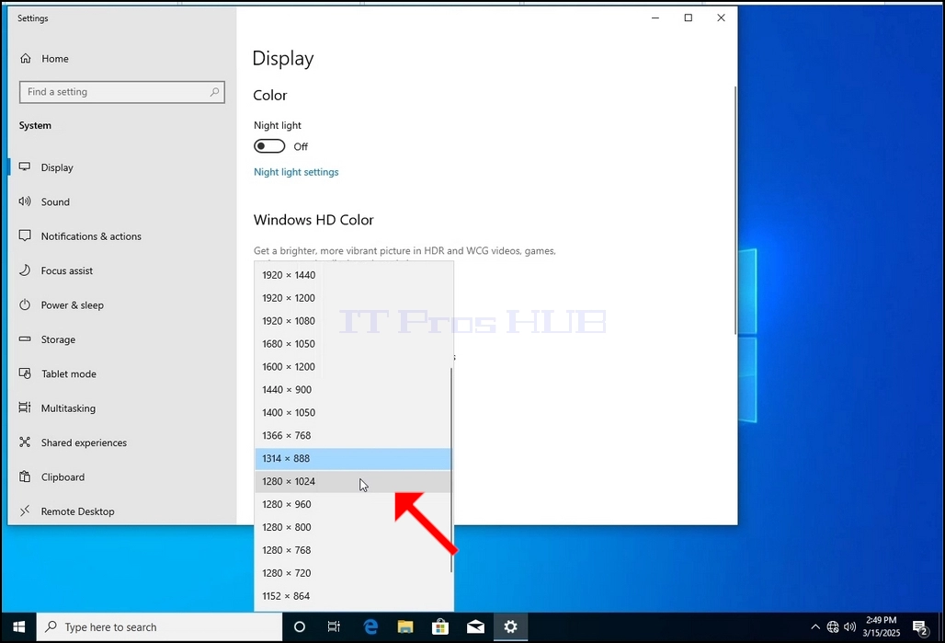
Task: Show hidden tray icons chevron
Action: click(814, 627)
